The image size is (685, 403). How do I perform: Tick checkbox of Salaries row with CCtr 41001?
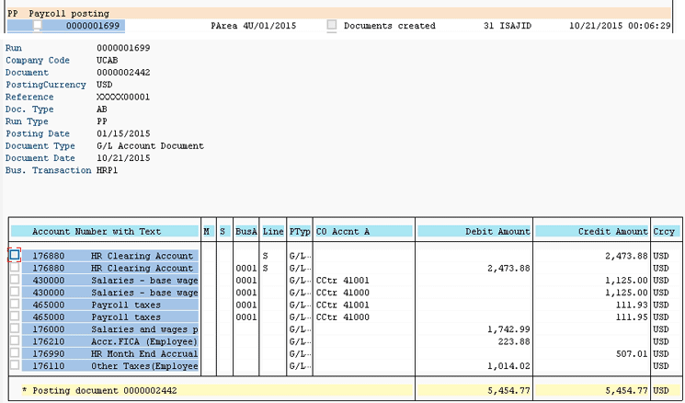pyautogui.click(x=15, y=280)
